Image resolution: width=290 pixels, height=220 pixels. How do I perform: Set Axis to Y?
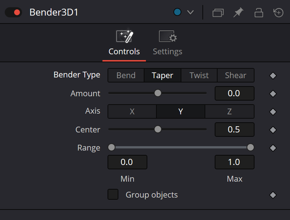181,111
